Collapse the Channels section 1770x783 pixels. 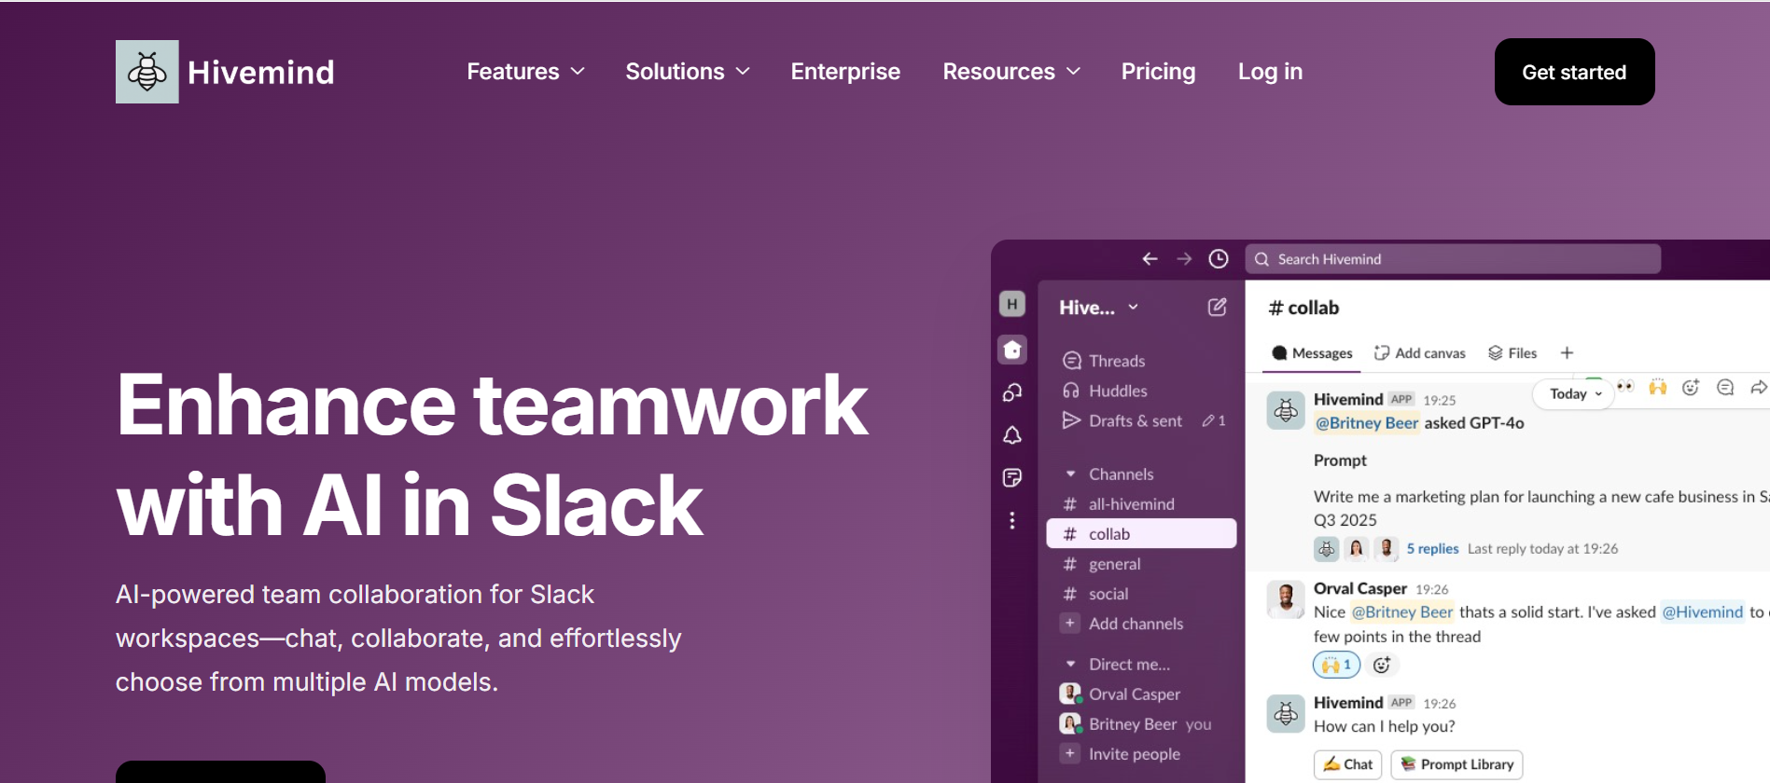(x=1070, y=474)
